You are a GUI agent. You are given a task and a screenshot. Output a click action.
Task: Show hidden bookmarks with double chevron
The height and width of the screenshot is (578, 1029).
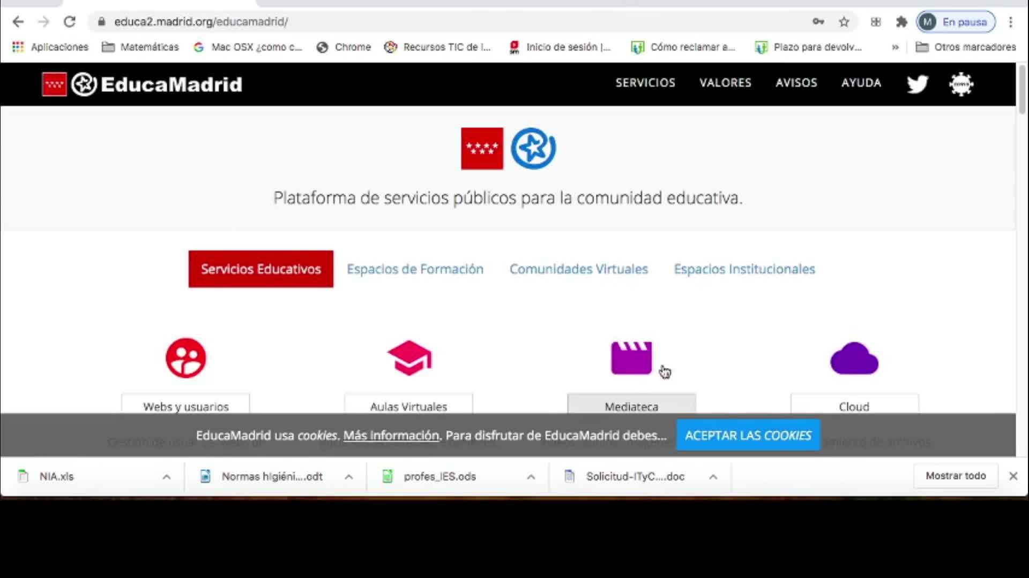click(x=895, y=47)
